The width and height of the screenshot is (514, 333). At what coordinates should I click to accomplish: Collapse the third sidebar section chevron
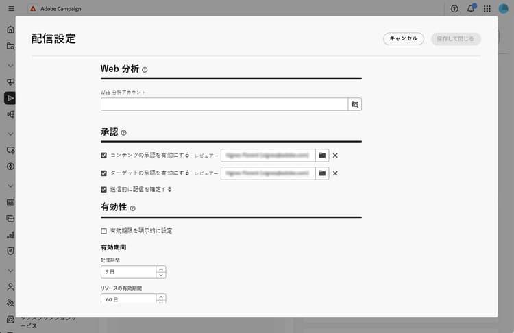point(10,186)
